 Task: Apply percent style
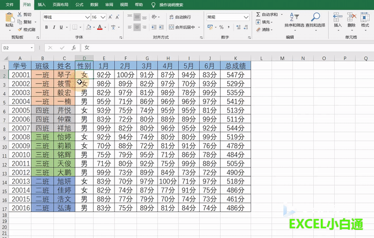pos(221,27)
